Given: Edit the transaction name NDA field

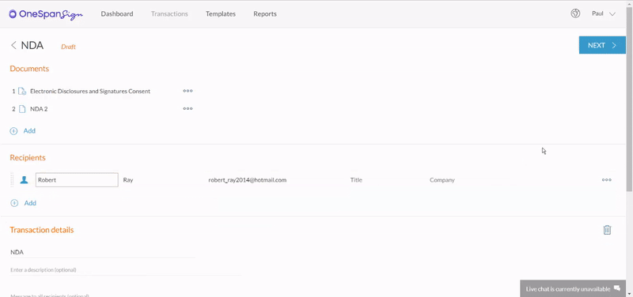Looking at the screenshot, I should (x=103, y=252).
